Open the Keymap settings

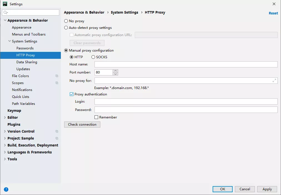coord(14,111)
